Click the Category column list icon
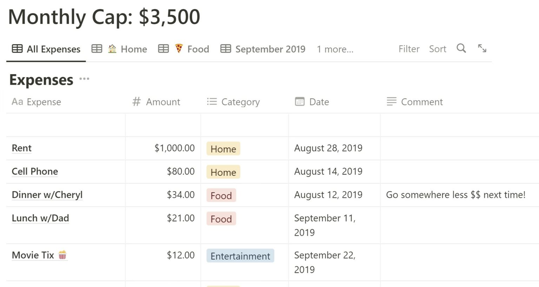This screenshot has width=539, height=287. (x=212, y=102)
